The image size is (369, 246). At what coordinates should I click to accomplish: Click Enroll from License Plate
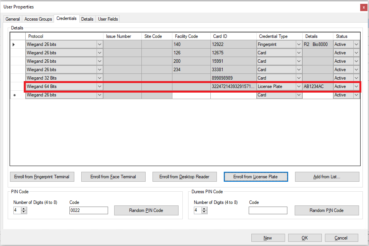[x=256, y=177]
